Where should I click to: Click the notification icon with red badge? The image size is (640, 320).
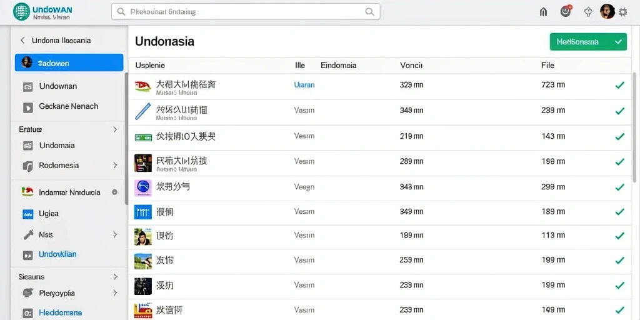(x=565, y=11)
